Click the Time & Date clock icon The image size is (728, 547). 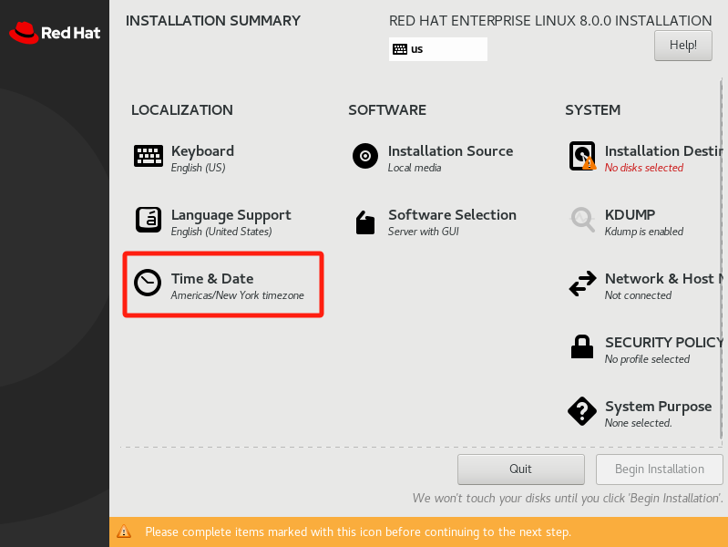[x=148, y=283]
